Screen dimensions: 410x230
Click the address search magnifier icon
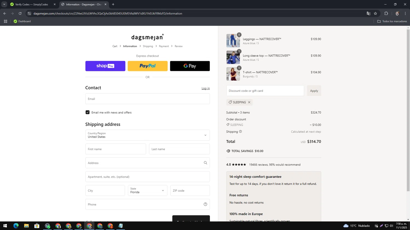[x=205, y=163]
